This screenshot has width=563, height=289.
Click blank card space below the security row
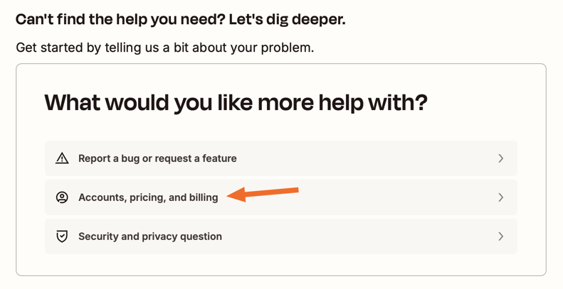click(x=280, y=265)
